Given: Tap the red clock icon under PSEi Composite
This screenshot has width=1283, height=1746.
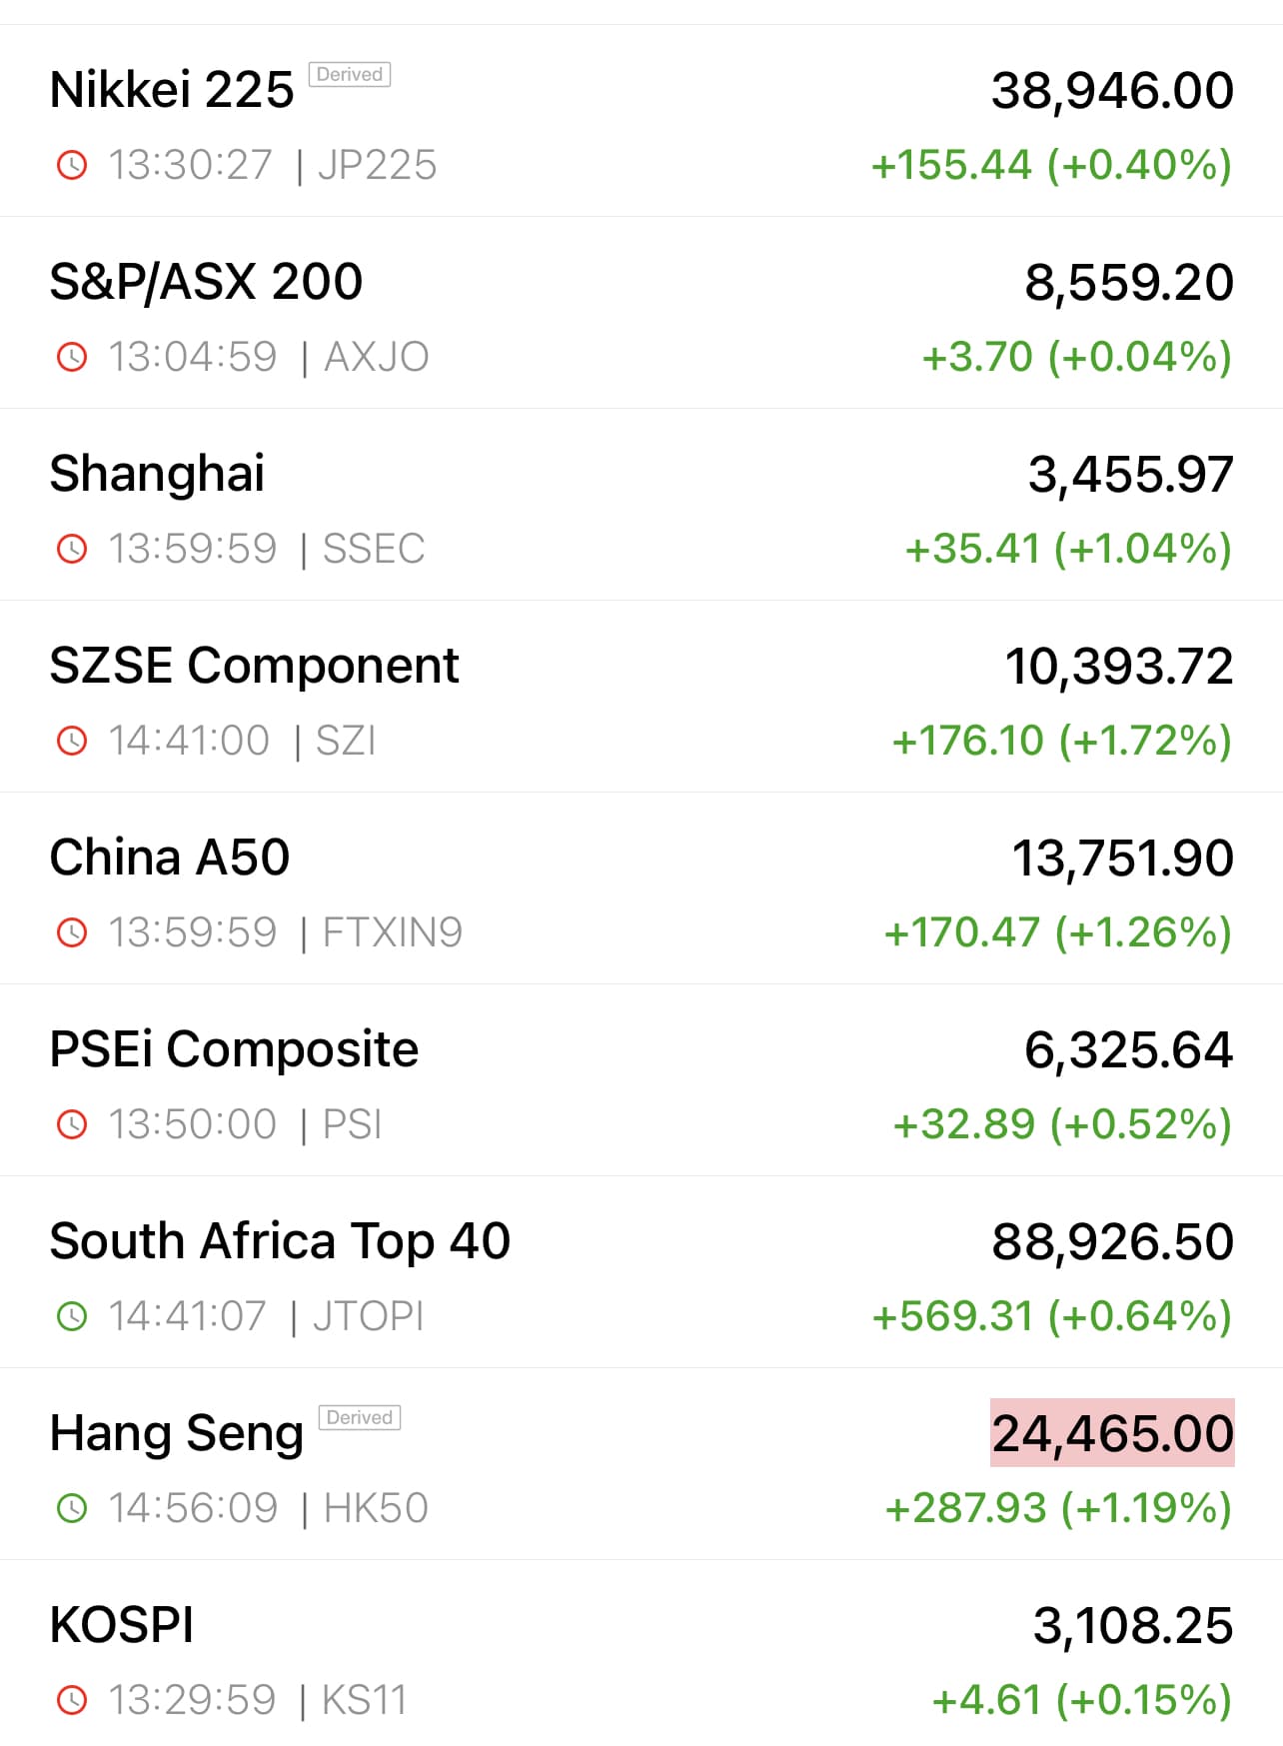Looking at the screenshot, I should click(72, 1124).
